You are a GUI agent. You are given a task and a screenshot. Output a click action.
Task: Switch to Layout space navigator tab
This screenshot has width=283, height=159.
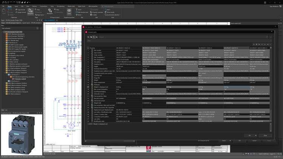click(x=32, y=23)
